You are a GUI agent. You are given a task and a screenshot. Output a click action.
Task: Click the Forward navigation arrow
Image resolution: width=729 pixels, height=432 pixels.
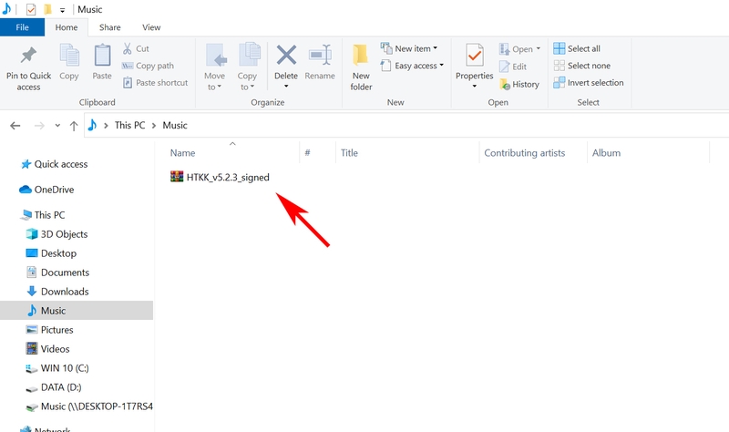pos(39,126)
